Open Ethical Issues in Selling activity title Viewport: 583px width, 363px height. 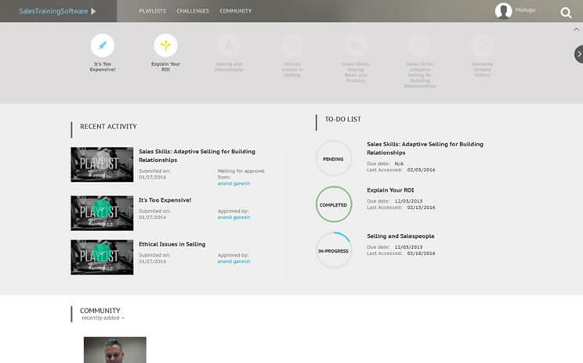pos(172,244)
